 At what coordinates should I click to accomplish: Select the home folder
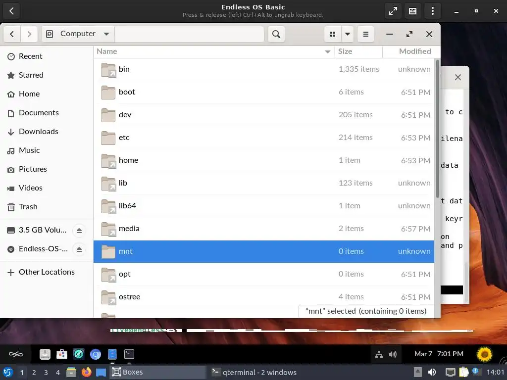(x=263, y=160)
